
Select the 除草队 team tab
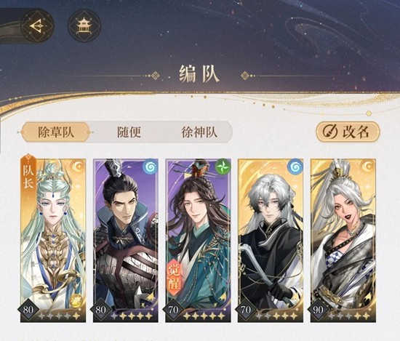click(x=56, y=132)
